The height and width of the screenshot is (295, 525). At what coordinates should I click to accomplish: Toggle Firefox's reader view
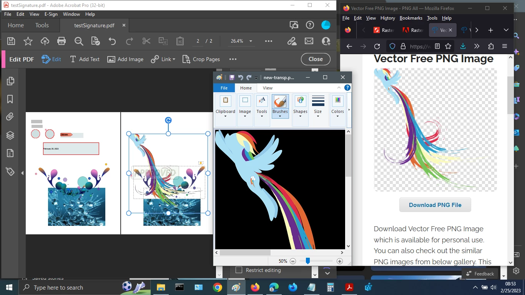[x=437, y=46]
